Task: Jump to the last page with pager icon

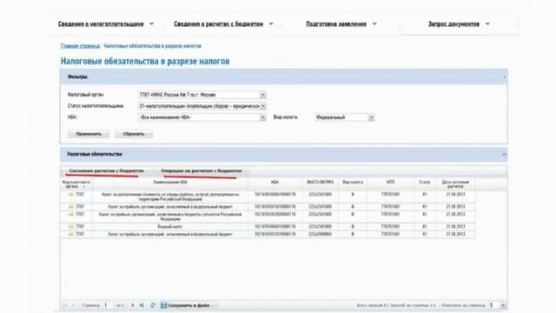Action: click(142, 305)
